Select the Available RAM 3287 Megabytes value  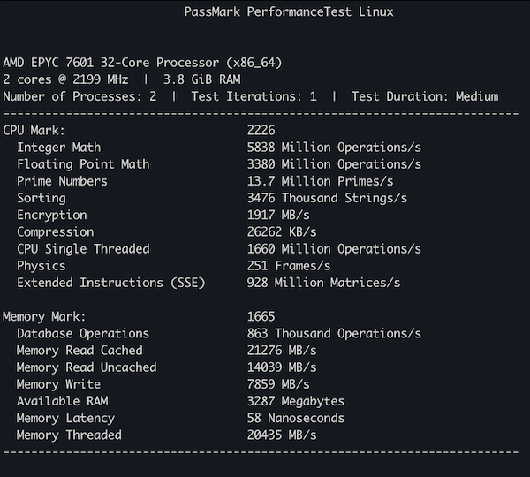click(296, 401)
